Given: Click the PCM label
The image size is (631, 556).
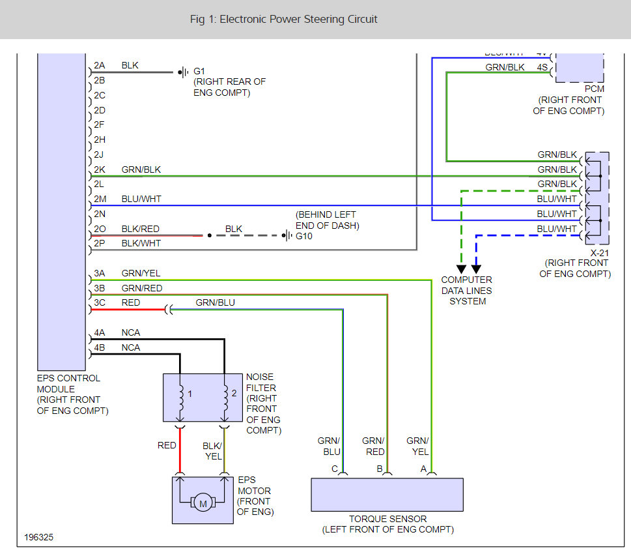Looking at the screenshot, I should (595, 89).
